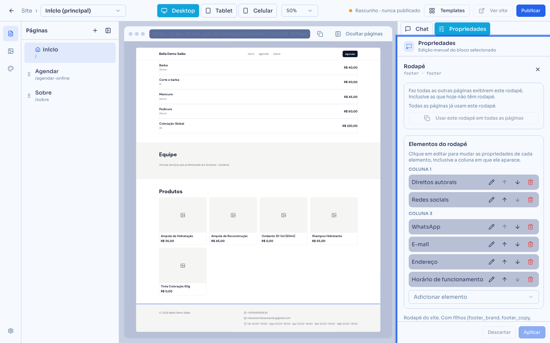Screen dimensions: 550x343
Task: Open the Templates button
Action: 447,11
